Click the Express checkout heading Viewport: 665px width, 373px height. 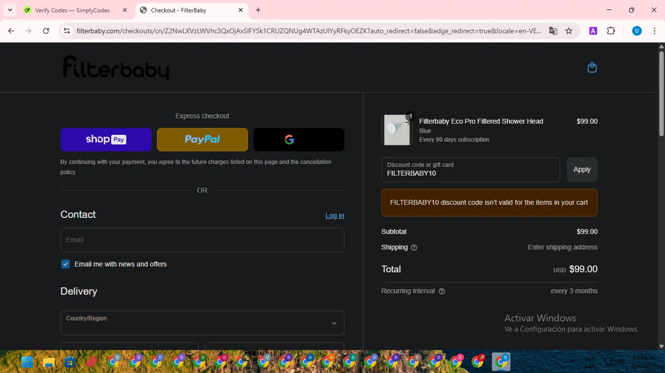[x=202, y=116]
